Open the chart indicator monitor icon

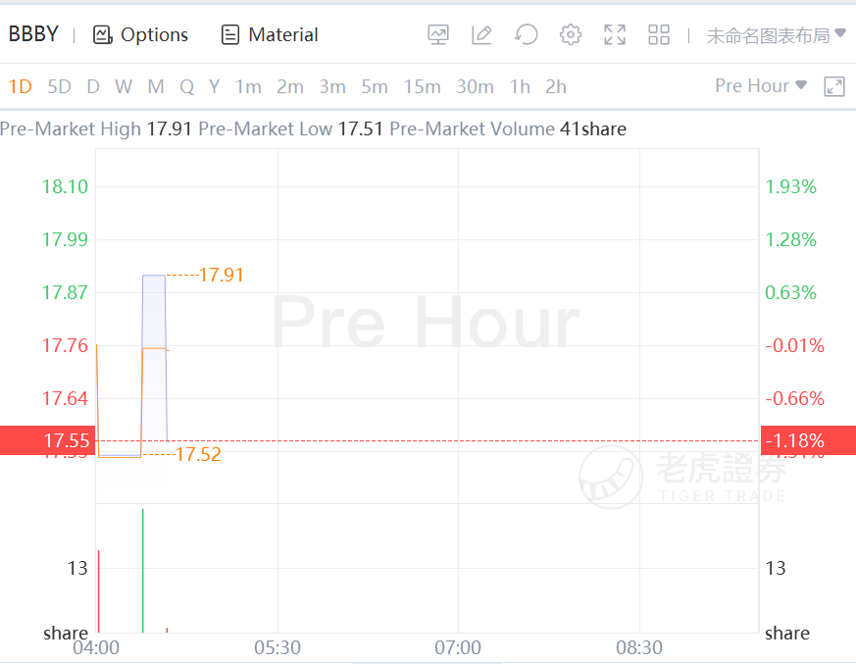438,35
